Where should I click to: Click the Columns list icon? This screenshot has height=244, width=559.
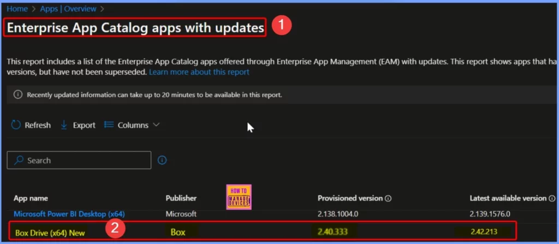pyautogui.click(x=109, y=125)
